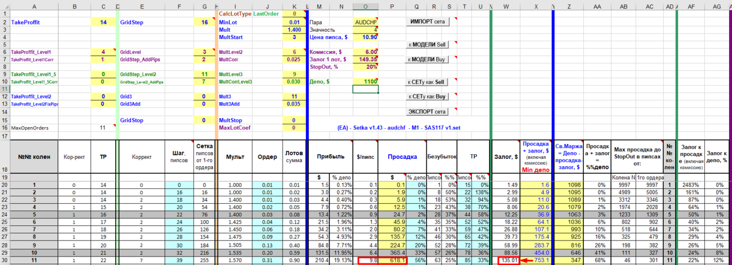The image size is (732, 265).
Task: Click the Комиссия value 6.00
Action: (x=365, y=52)
